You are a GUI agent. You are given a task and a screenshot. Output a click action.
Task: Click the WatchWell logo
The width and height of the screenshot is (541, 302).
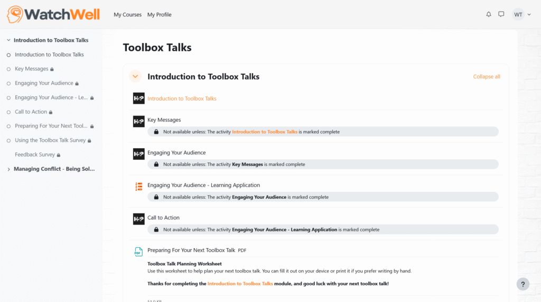[x=53, y=14]
